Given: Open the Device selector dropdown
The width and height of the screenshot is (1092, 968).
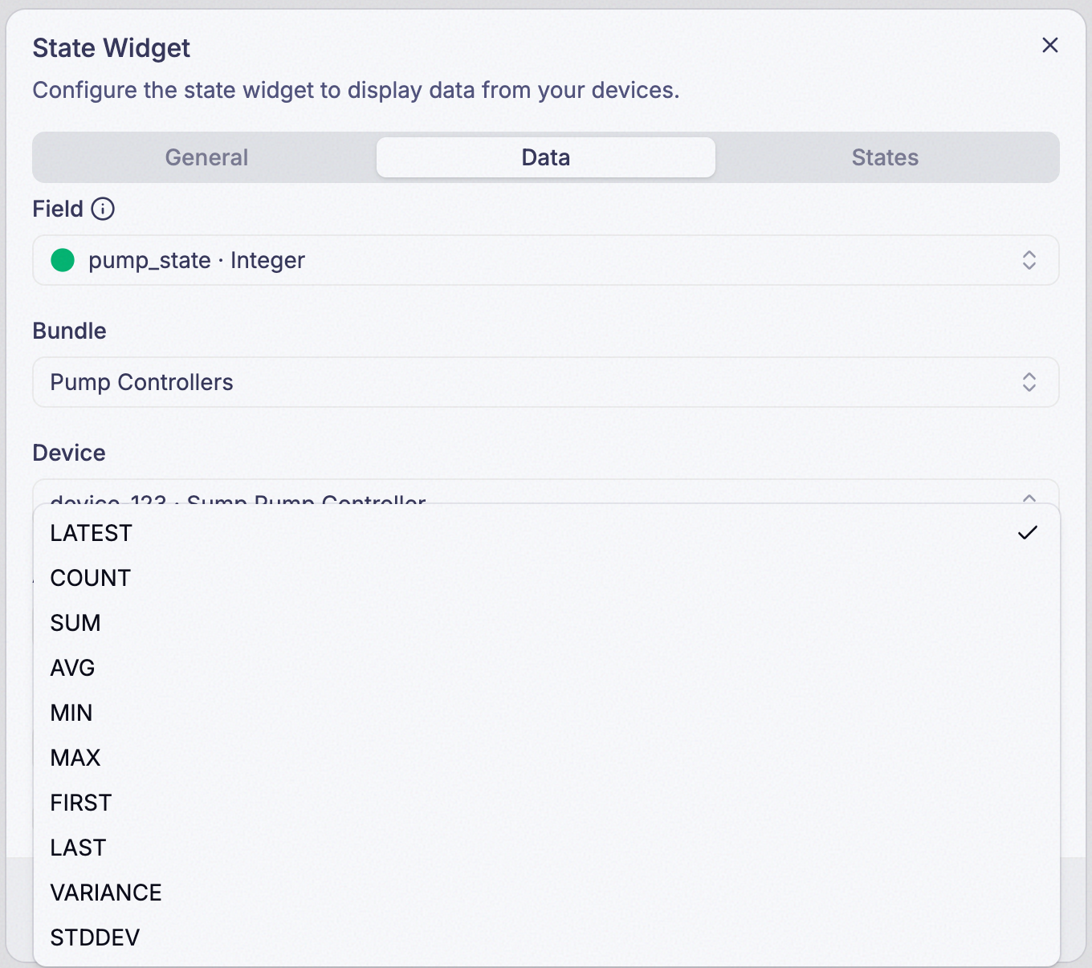Looking at the screenshot, I should click(x=546, y=492).
